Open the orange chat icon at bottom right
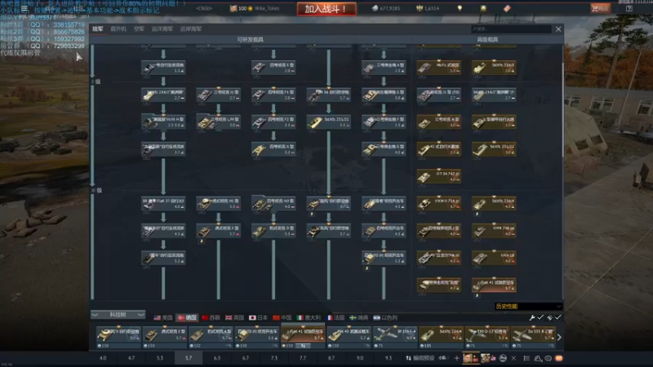 click(559, 358)
